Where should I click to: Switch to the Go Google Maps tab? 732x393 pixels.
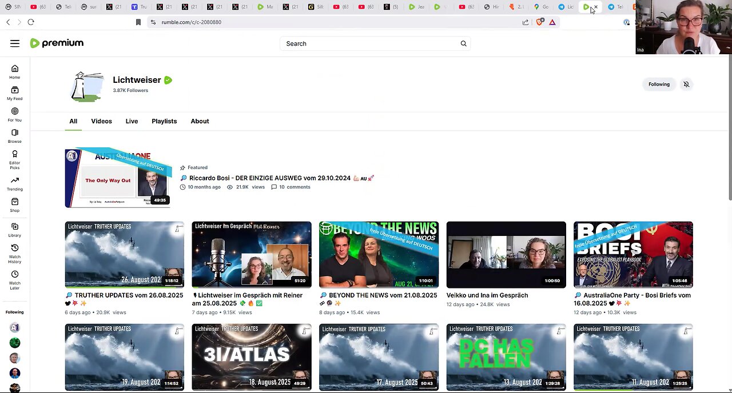click(x=542, y=7)
